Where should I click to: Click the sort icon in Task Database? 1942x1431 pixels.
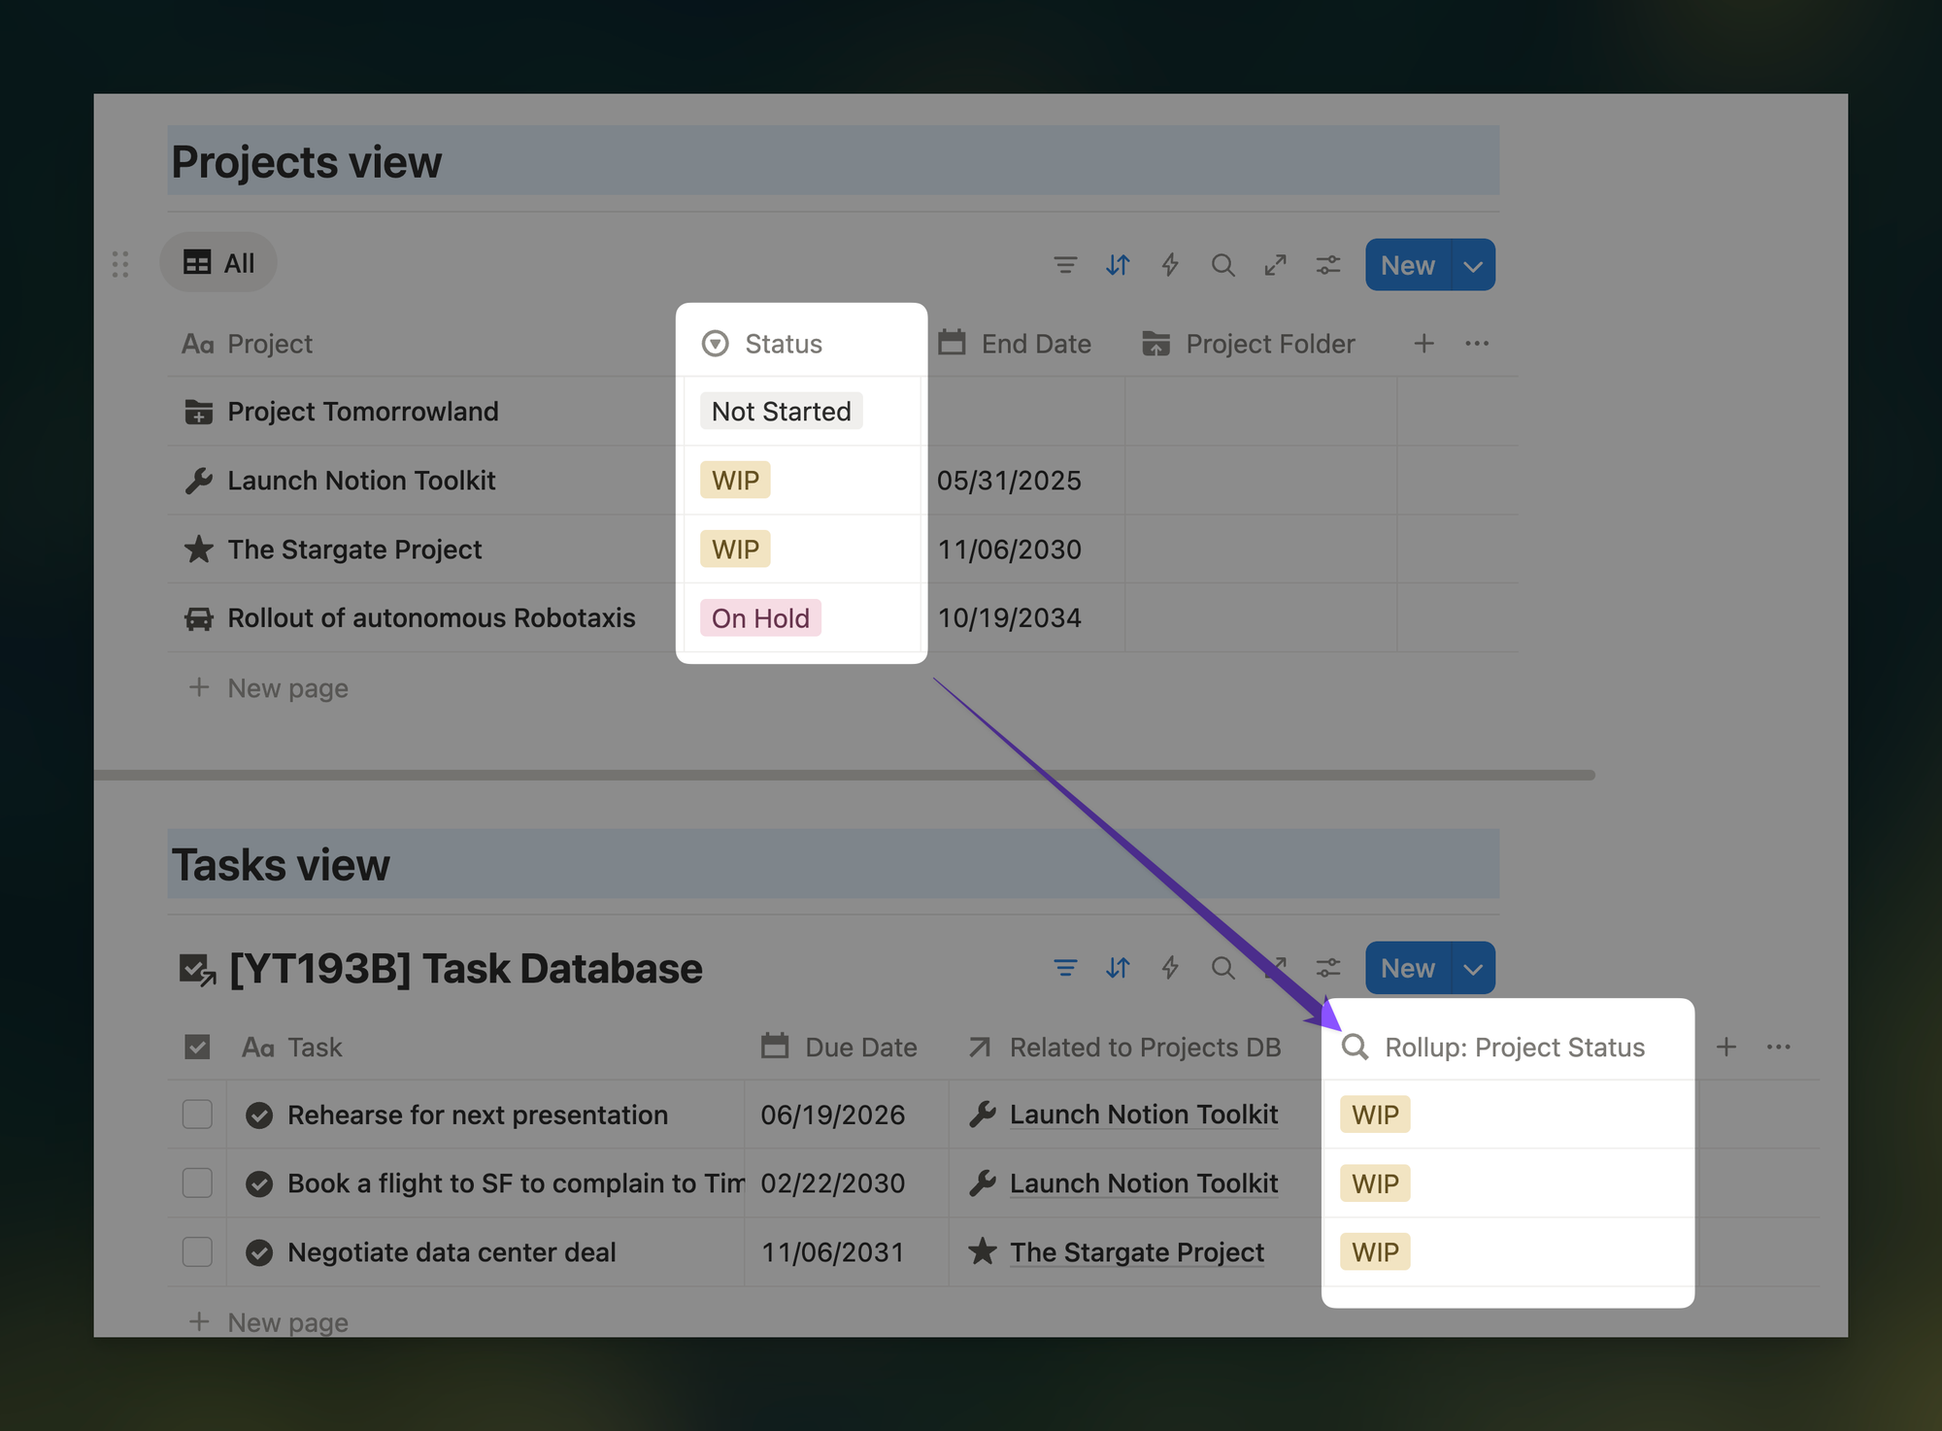(x=1118, y=968)
